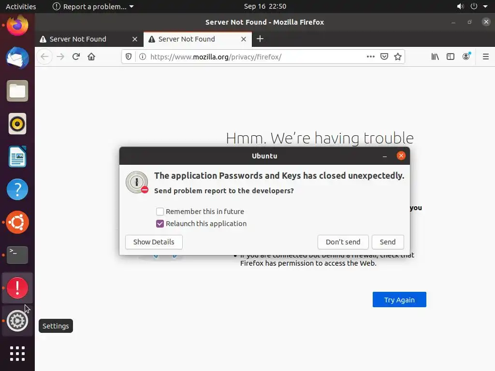495x371 pixels.
Task: Show Applications grid at dock bottom
Action: click(17, 354)
